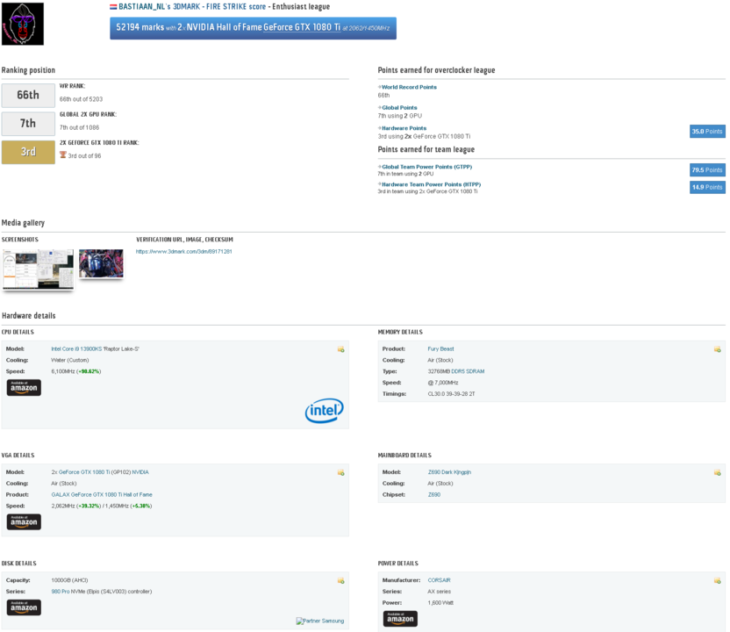Viewport: 730px width, 632px height.
Task: Click the Amazon badge in Disk details
Action: click(x=24, y=607)
